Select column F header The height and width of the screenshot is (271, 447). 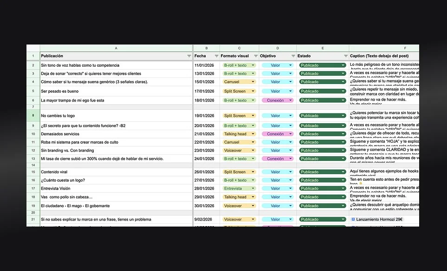384,48
